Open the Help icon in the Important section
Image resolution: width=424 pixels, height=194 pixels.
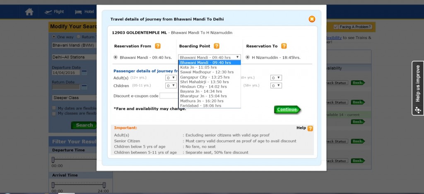pos(310,128)
